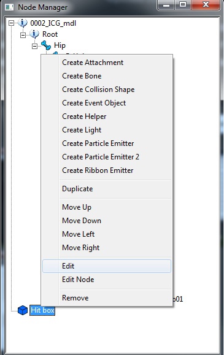Click the blue bone icon beside Hip
Viewport: 224px width, 355px height.
[x=46, y=45]
